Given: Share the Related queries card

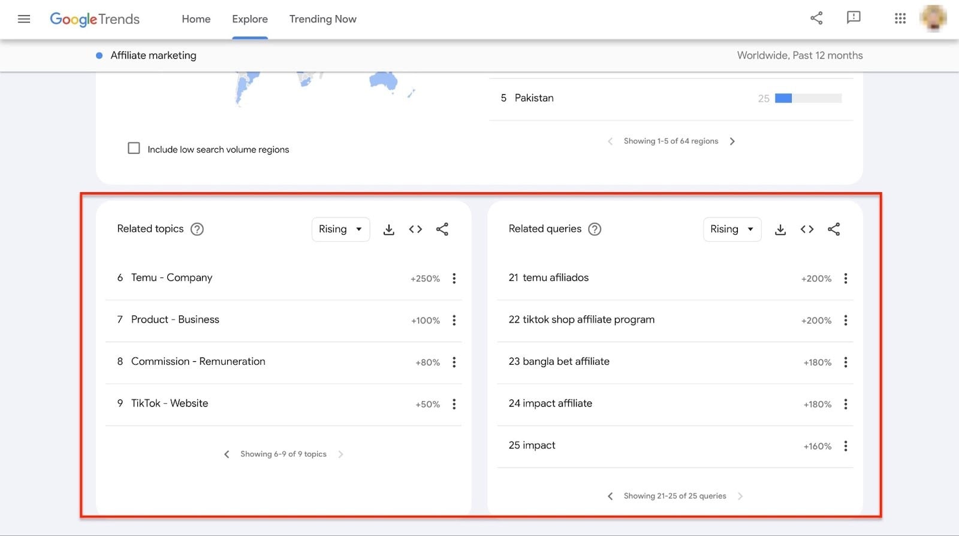Looking at the screenshot, I should (834, 229).
